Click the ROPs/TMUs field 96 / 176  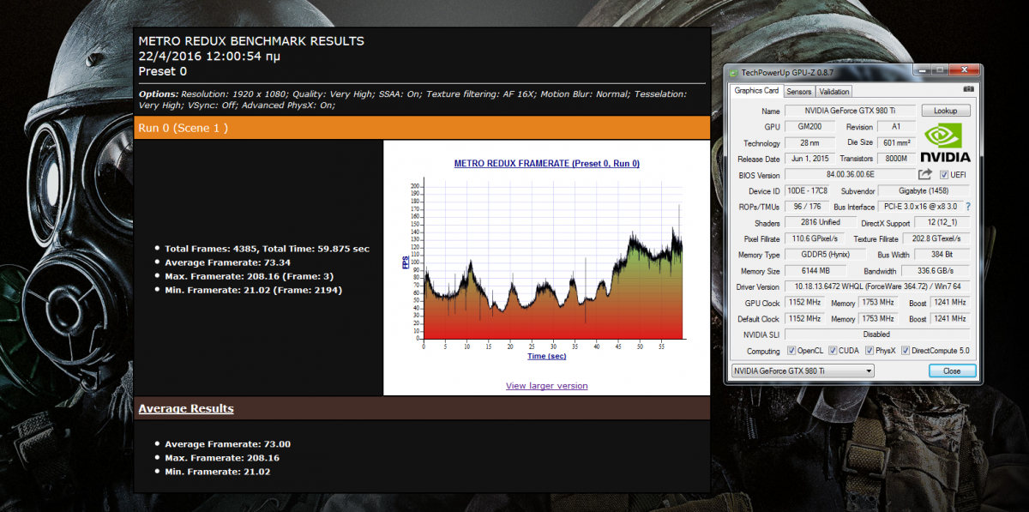[x=806, y=207]
